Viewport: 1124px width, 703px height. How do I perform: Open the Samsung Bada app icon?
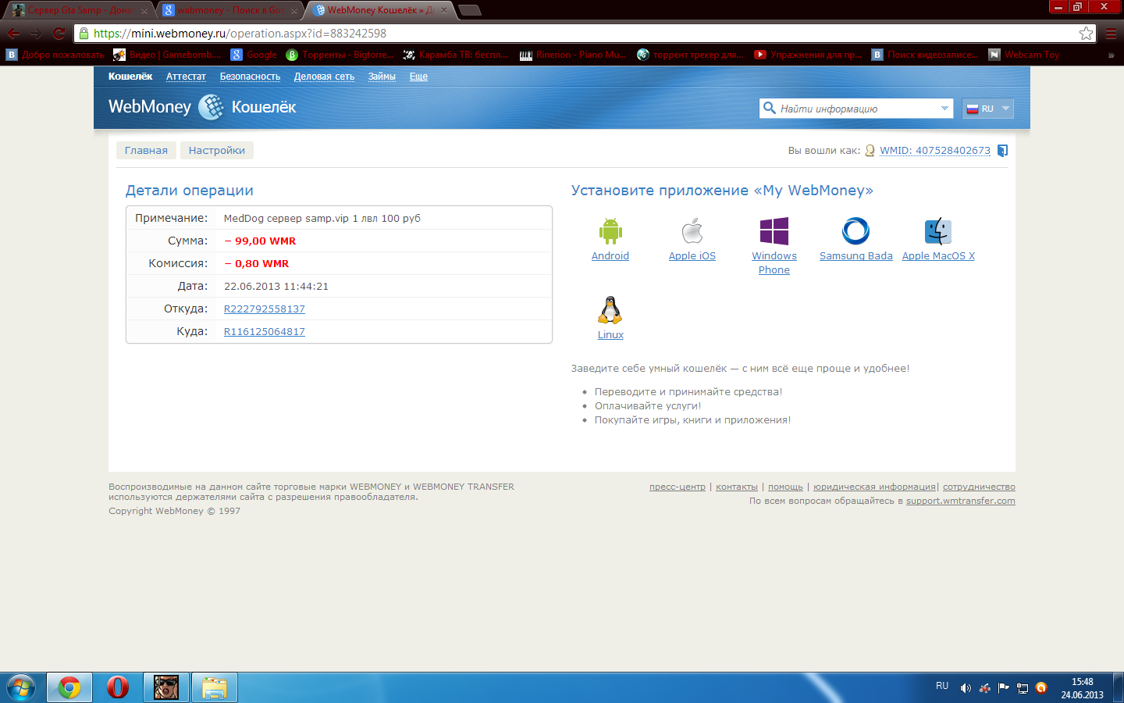(x=856, y=231)
